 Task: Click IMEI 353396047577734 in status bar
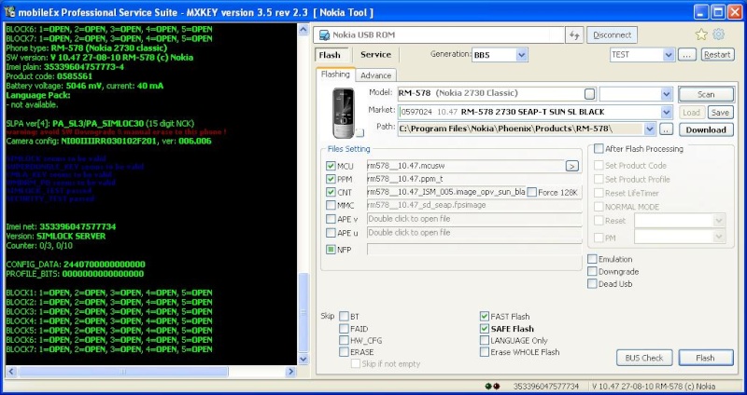[x=546, y=387]
